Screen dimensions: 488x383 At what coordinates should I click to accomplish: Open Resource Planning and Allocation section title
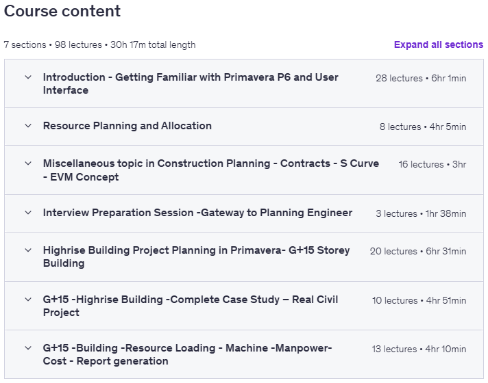127,126
